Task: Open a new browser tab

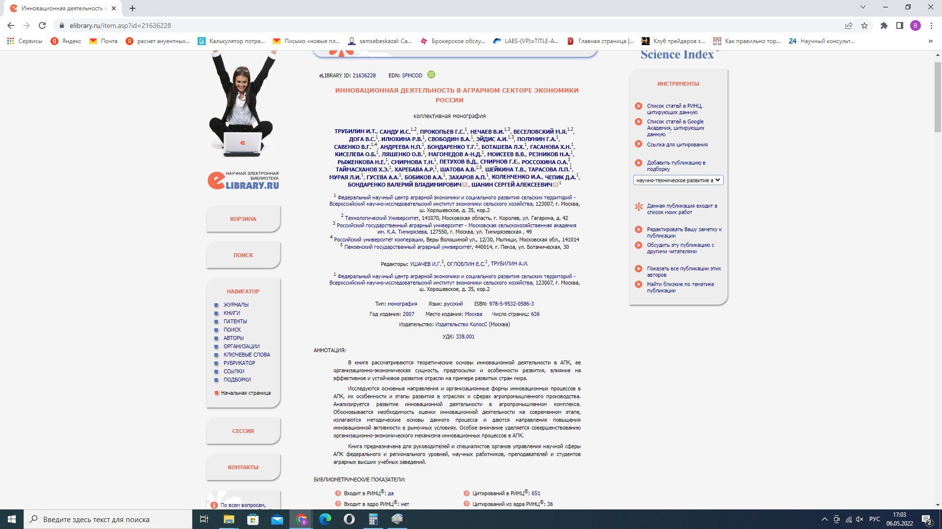Action: (x=132, y=8)
